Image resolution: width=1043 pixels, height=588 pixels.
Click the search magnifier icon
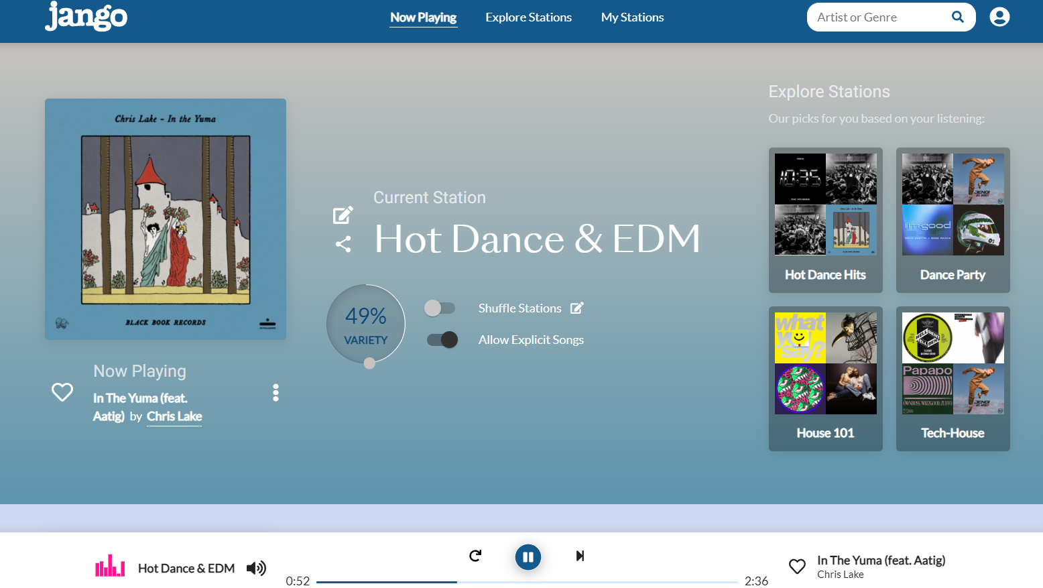tap(958, 17)
